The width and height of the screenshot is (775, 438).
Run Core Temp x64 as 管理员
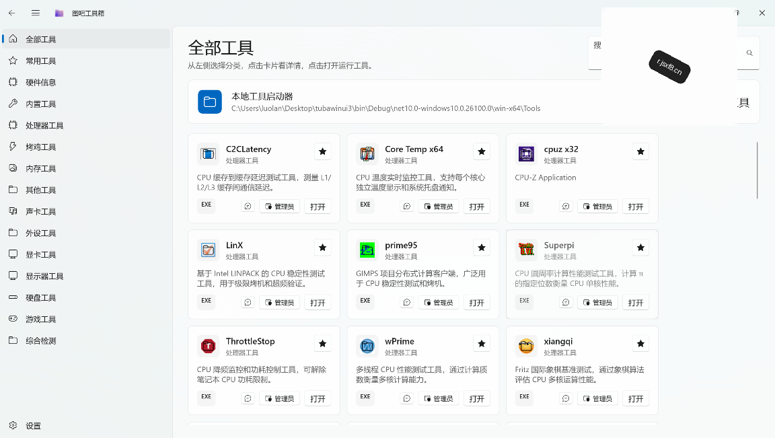(439, 207)
